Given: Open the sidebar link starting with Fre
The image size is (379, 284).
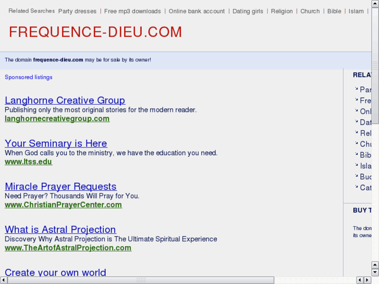Looking at the screenshot, I should [365, 101].
